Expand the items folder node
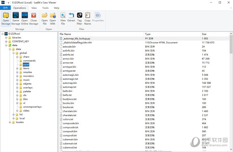 pos(17,68)
